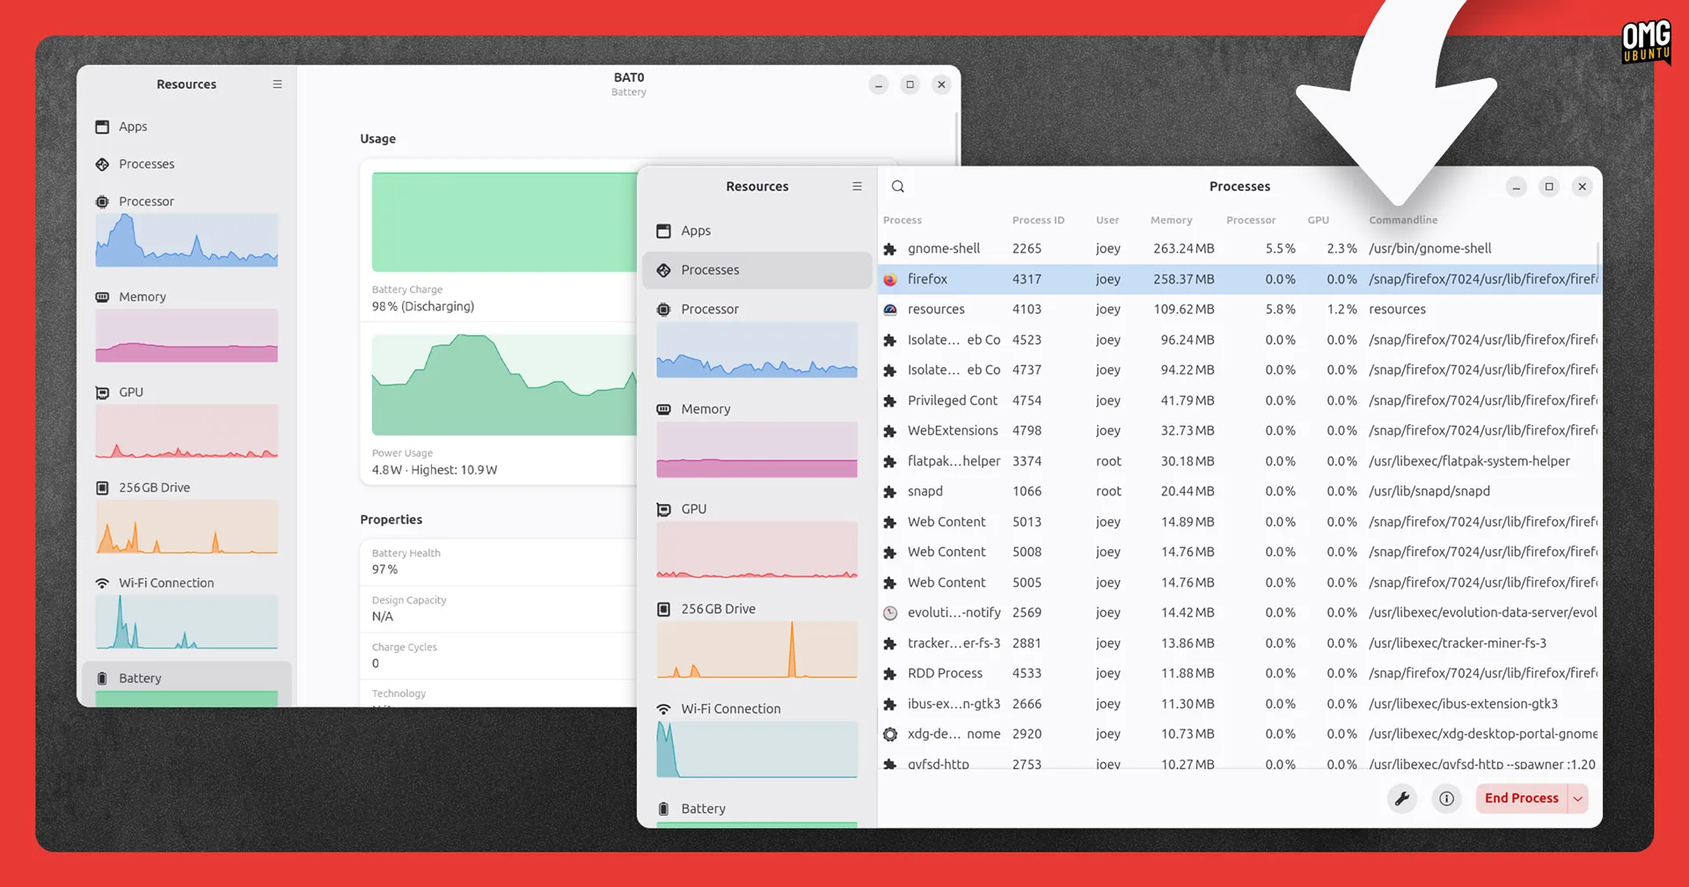Click the GPU icon in front sidebar
The image size is (1689, 887).
(664, 509)
